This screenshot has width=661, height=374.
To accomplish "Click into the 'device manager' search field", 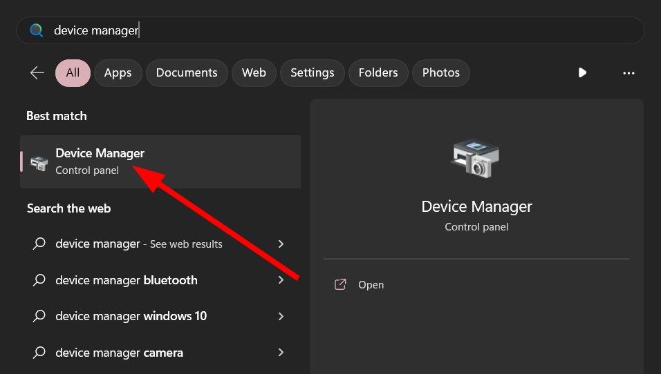I will click(x=330, y=30).
